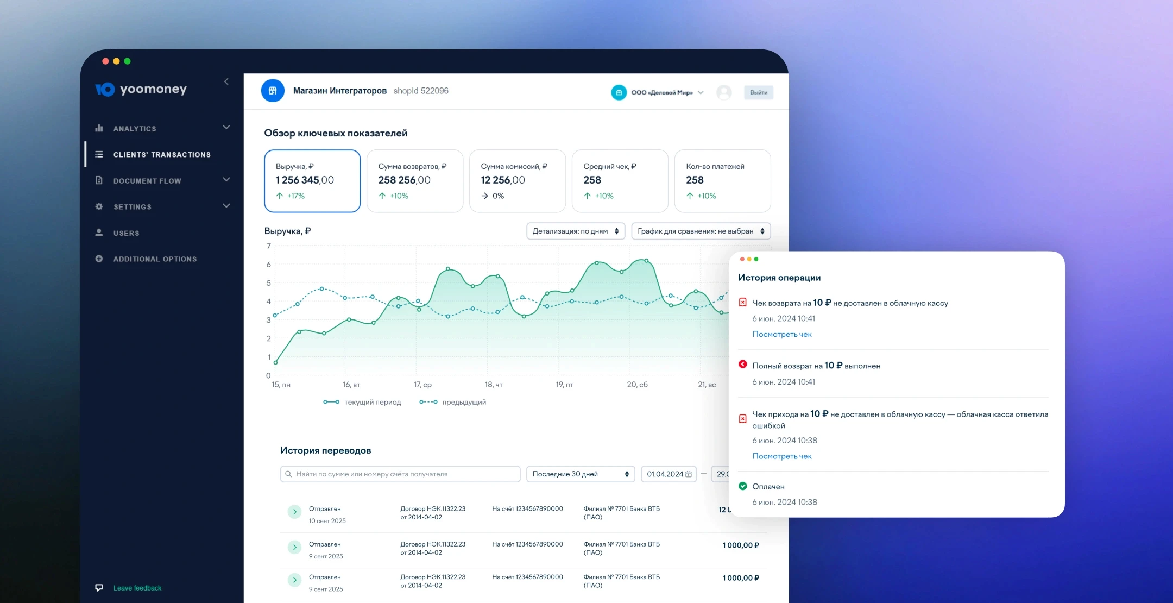
Task: Open the Последние 30 дней period dropdown
Action: point(580,474)
